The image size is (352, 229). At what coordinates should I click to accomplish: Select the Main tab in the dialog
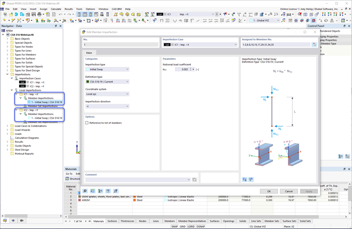click(89, 53)
